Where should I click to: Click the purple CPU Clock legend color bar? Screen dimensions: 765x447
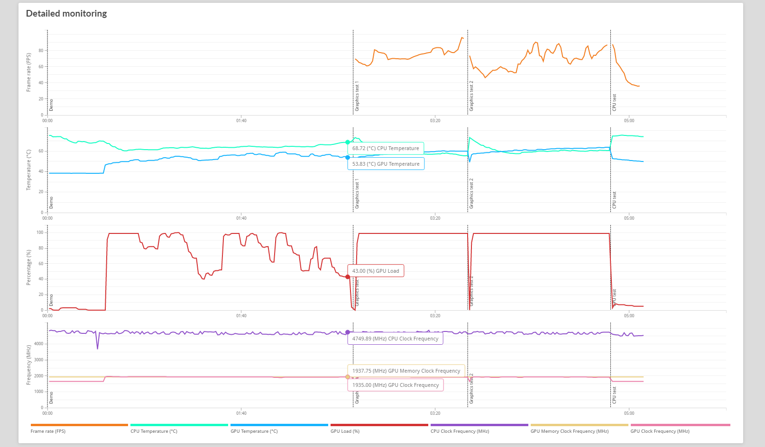point(479,425)
